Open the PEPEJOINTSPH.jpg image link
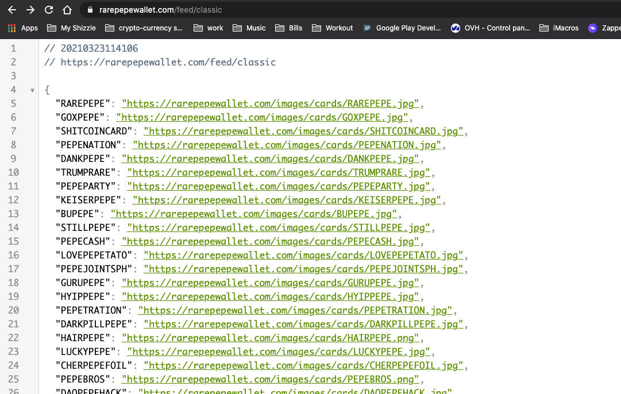This screenshot has height=394, width=621. click(x=303, y=269)
